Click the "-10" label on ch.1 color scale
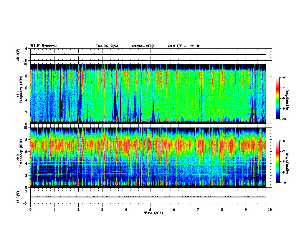The width and height of the screenshot is (304, 235). [284, 119]
